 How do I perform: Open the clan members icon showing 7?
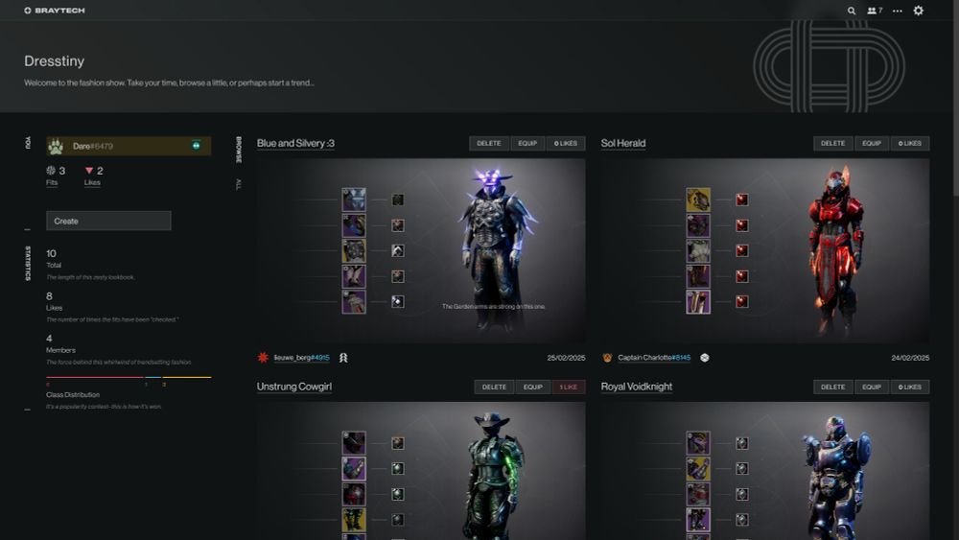[x=875, y=11]
